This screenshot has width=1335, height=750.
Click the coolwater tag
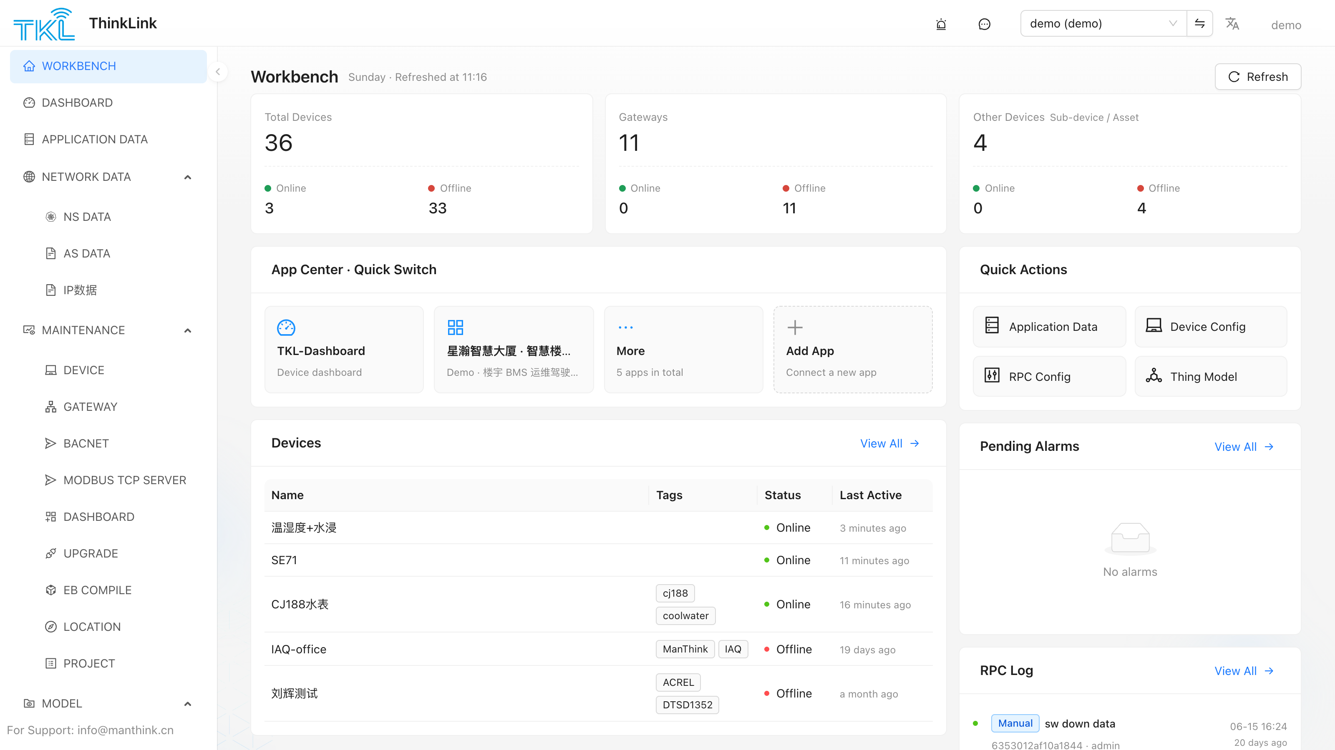[685, 616]
